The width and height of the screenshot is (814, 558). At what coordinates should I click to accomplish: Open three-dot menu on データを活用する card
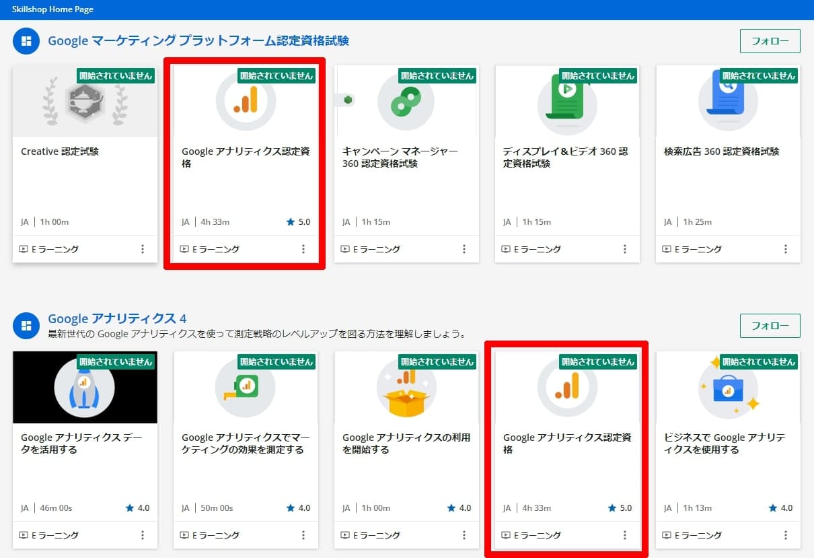point(142,535)
